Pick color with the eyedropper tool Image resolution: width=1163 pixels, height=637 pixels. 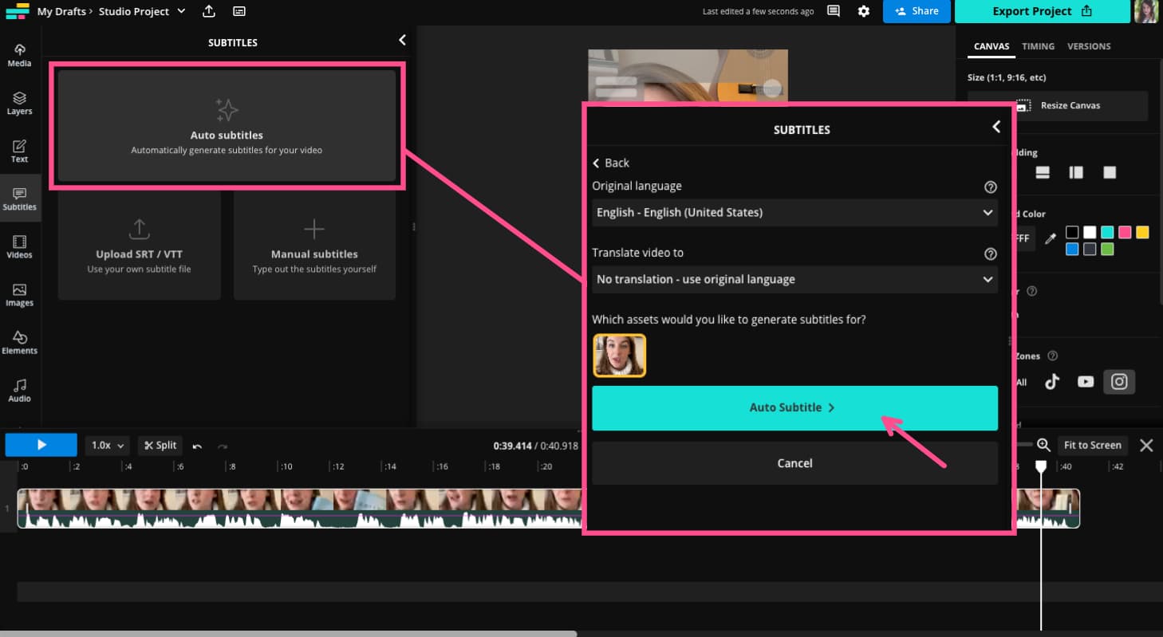point(1051,238)
